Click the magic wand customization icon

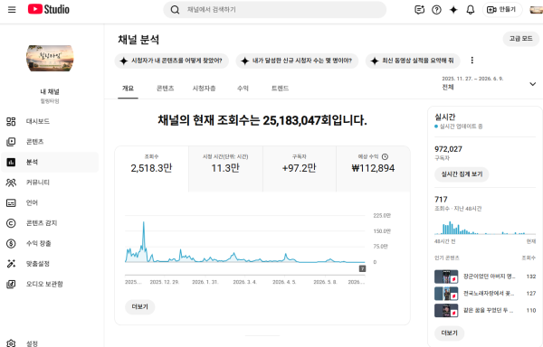coord(11,264)
